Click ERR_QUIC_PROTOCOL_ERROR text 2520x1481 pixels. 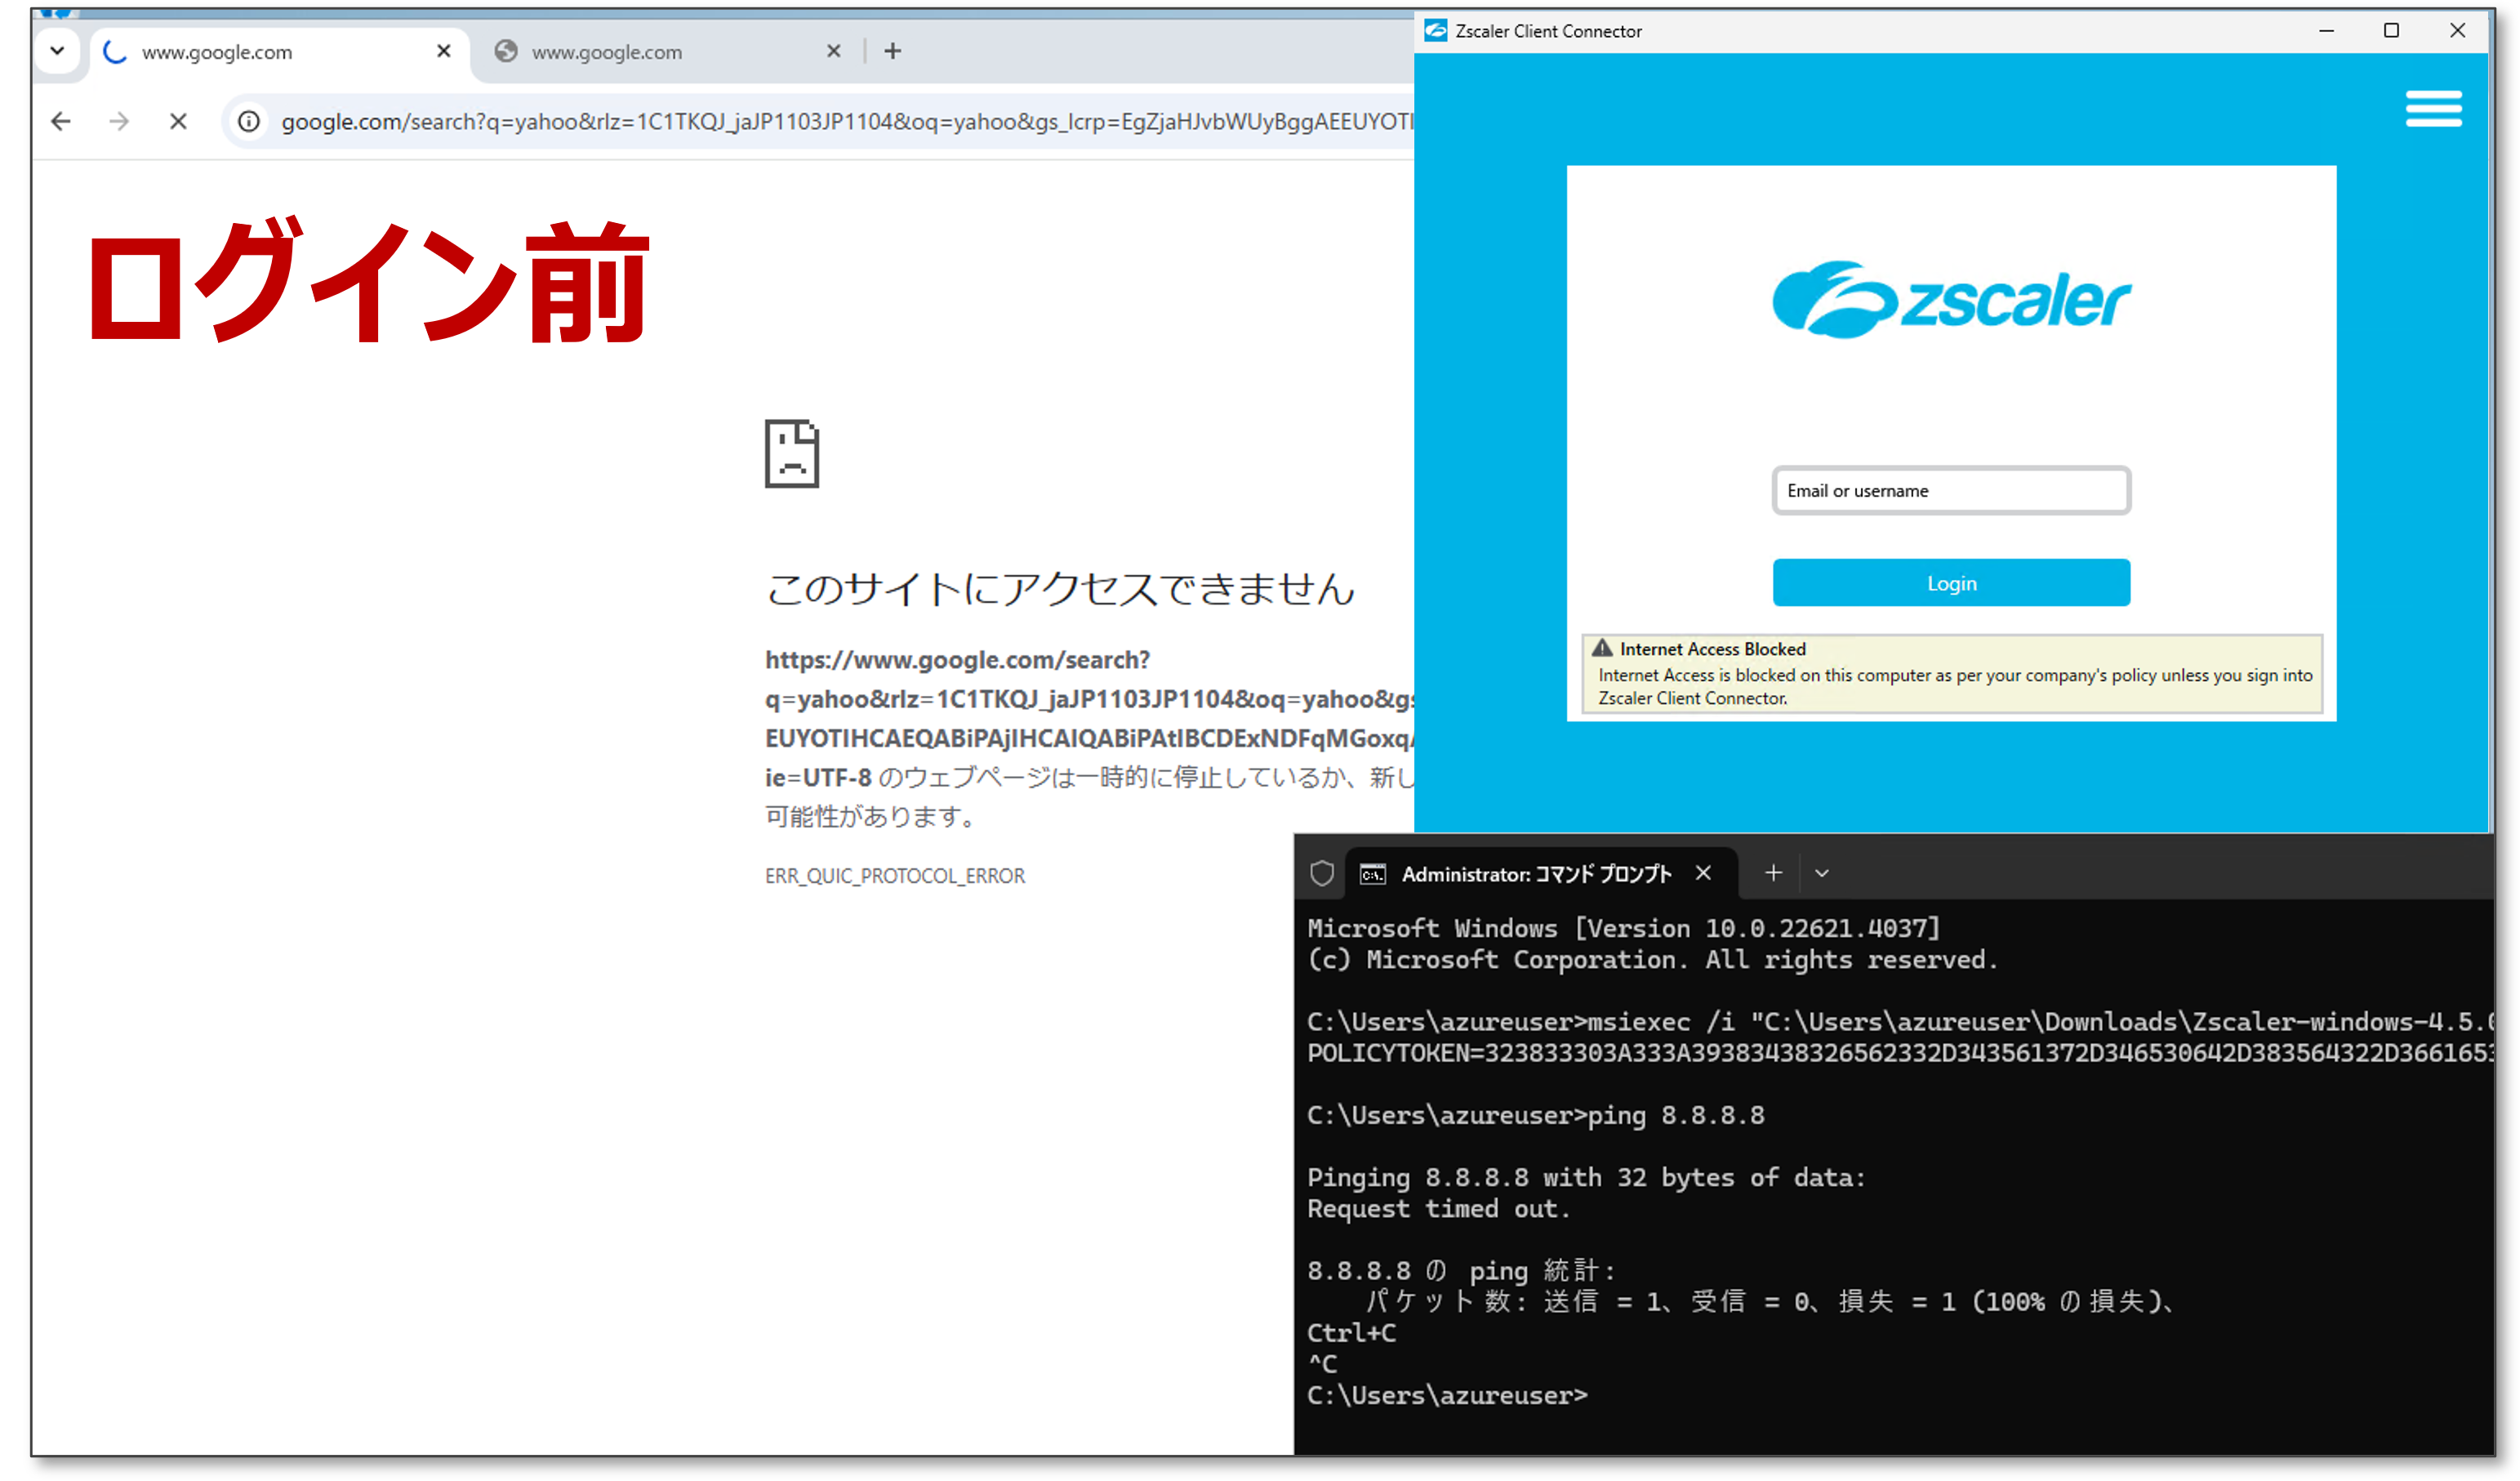click(x=895, y=876)
